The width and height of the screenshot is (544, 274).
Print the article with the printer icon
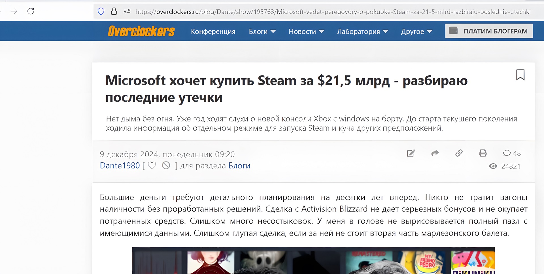[483, 153]
